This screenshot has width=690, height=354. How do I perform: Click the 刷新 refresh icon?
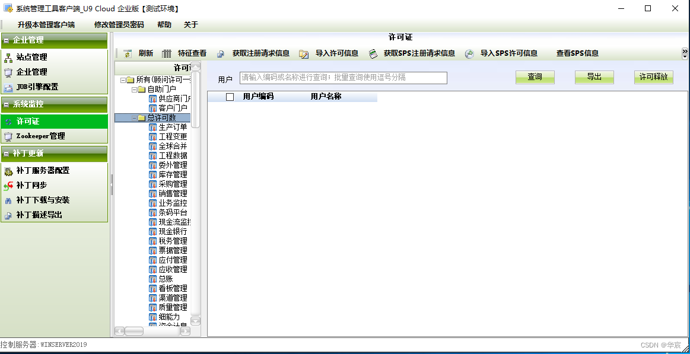point(127,53)
